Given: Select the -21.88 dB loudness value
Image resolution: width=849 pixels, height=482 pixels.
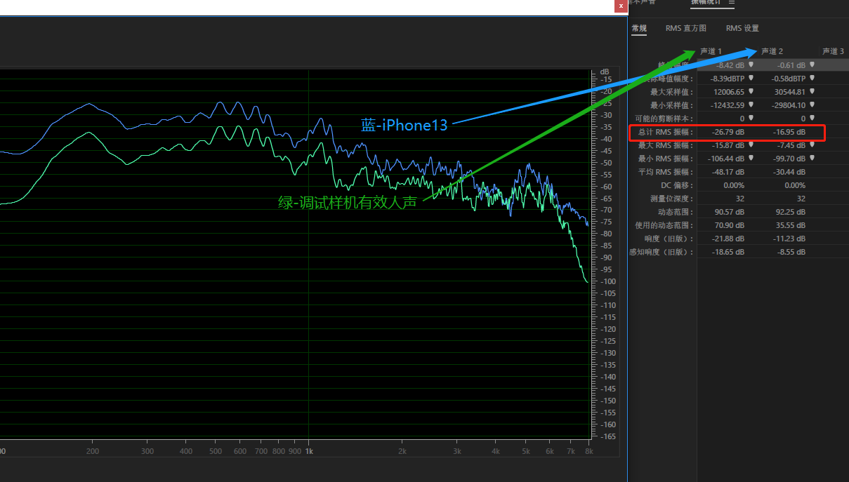Looking at the screenshot, I should [728, 239].
